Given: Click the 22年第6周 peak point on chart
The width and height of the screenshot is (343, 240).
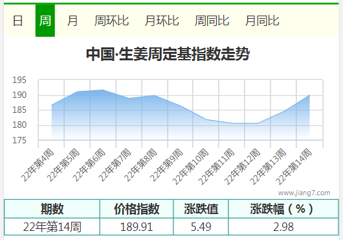Looking at the screenshot, I should click(x=103, y=90).
